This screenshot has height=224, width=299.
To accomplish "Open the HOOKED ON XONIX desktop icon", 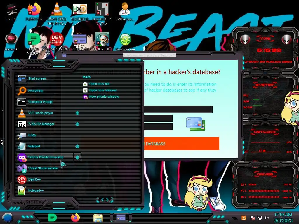I will [x=102, y=13].
